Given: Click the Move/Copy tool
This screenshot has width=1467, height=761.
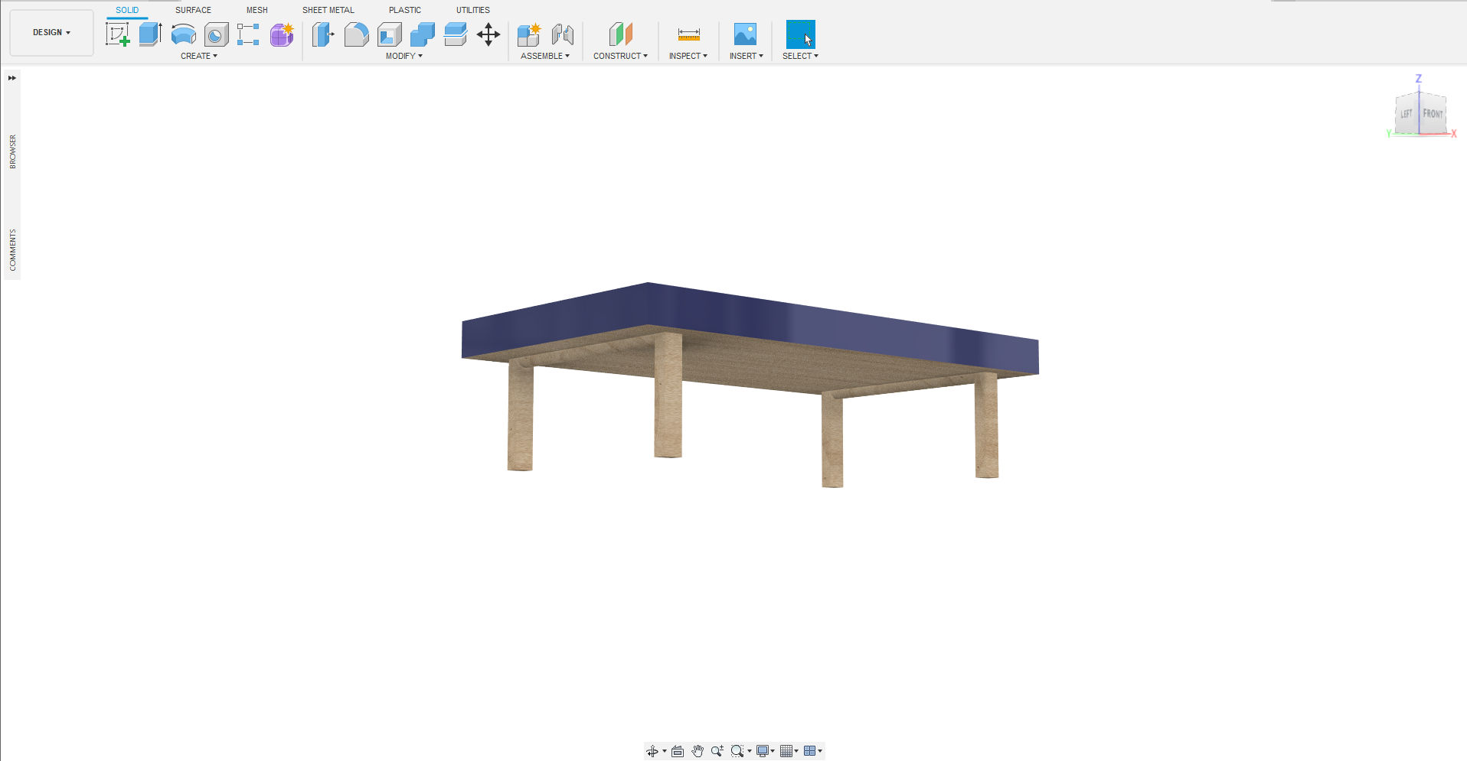Looking at the screenshot, I should point(488,34).
